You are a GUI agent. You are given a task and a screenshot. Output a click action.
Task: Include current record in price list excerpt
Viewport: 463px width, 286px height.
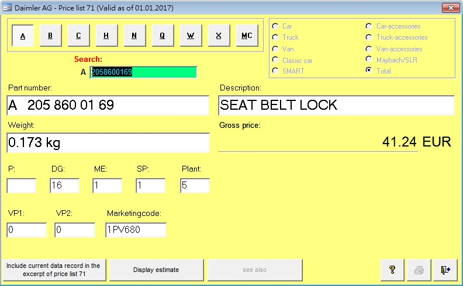[x=54, y=270]
